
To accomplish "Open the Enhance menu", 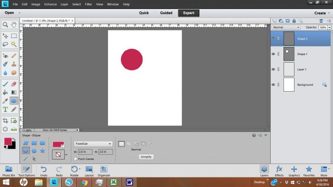I will point(50,4).
